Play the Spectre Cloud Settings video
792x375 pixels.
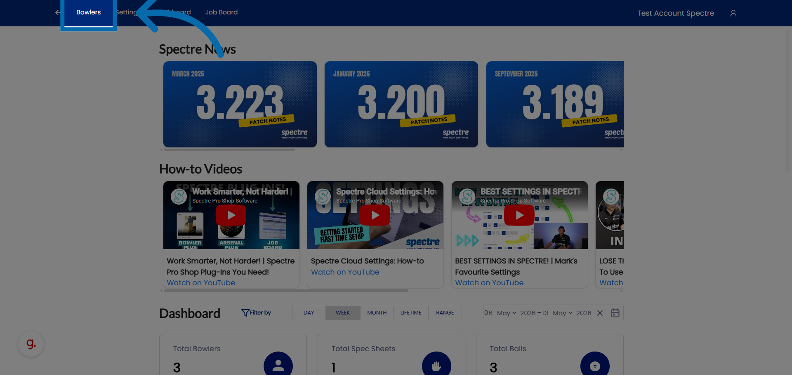(375, 215)
